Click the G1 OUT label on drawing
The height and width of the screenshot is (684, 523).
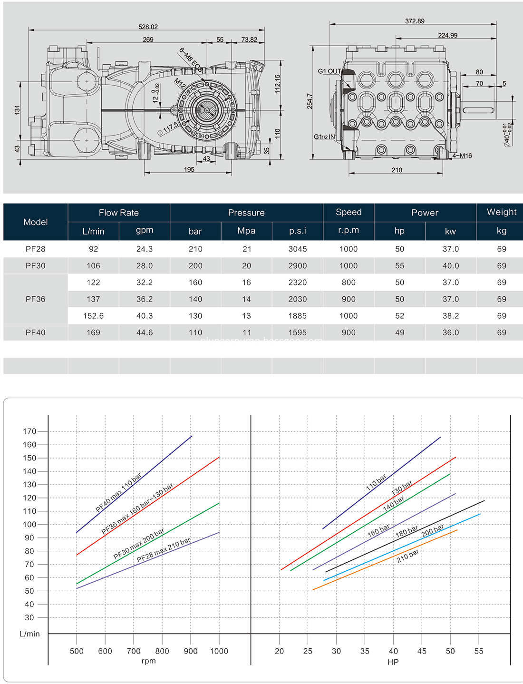click(x=329, y=71)
